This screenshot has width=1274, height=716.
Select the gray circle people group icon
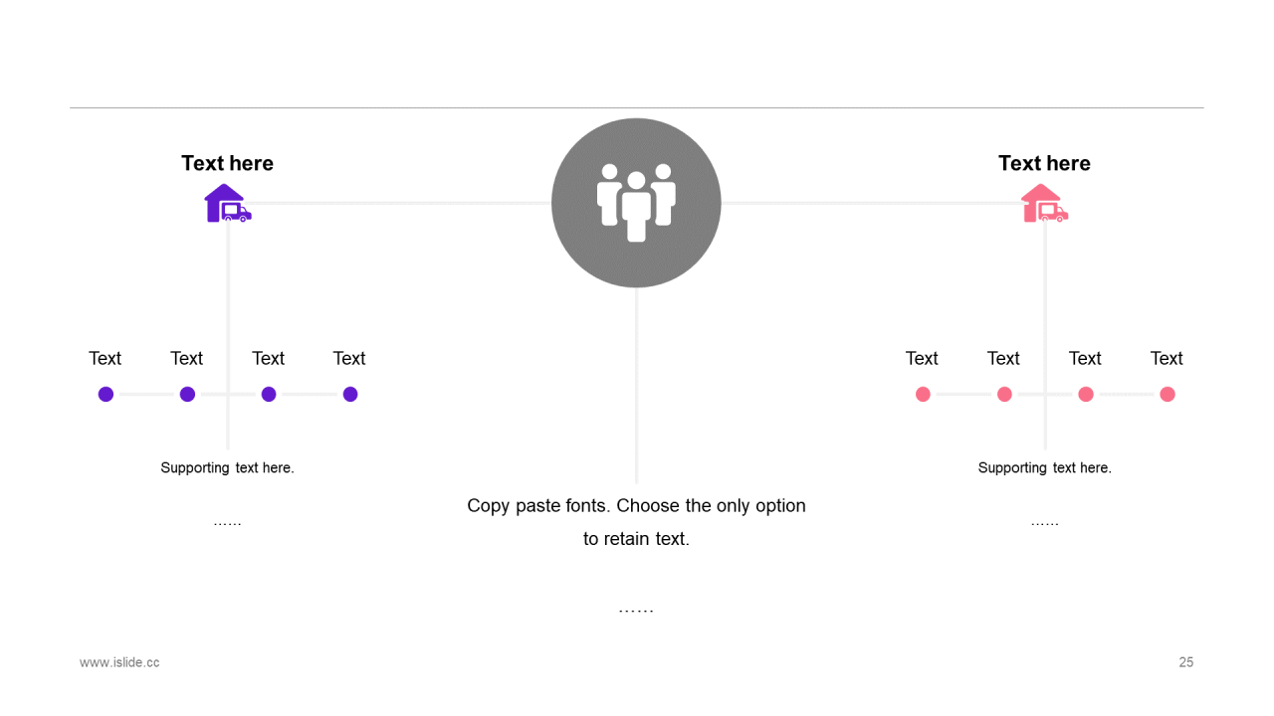(x=636, y=203)
